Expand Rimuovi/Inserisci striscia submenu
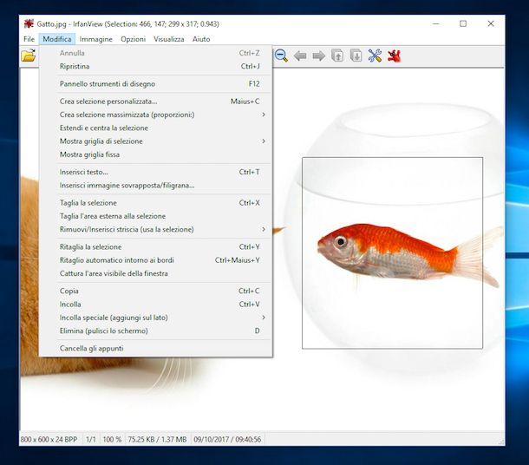Image resolution: width=529 pixels, height=465 pixels. click(156, 229)
